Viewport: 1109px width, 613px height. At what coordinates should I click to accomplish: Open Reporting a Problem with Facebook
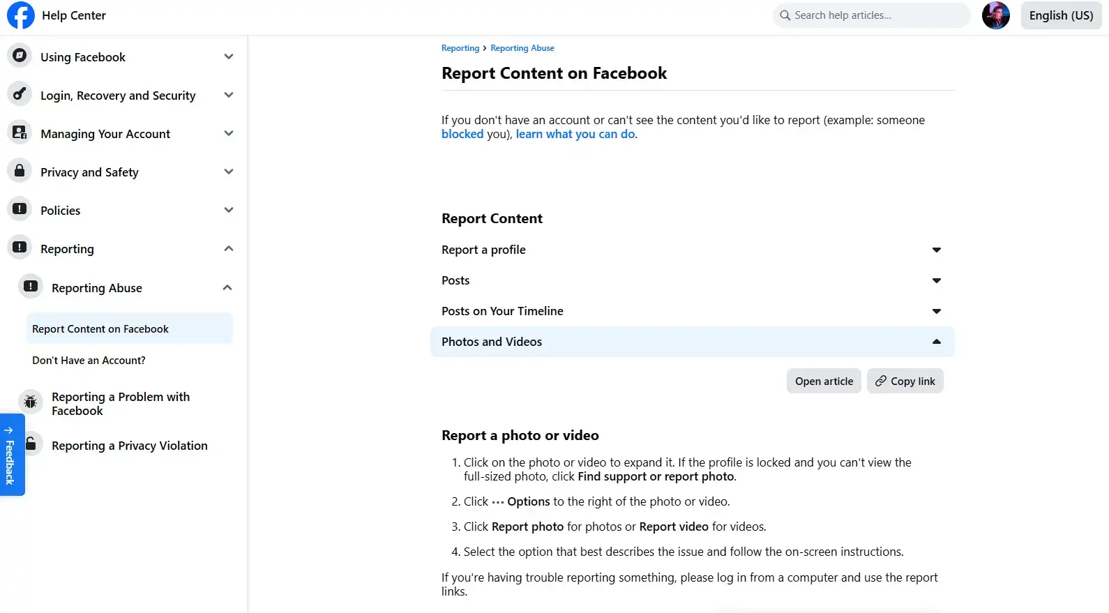click(121, 403)
